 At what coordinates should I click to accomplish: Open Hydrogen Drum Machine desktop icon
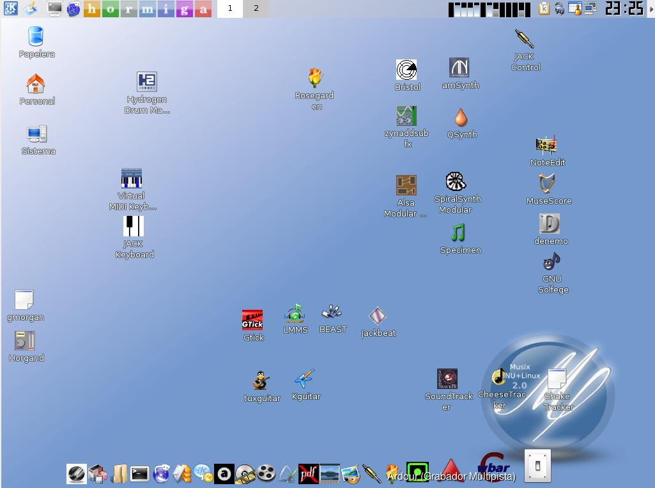(147, 82)
